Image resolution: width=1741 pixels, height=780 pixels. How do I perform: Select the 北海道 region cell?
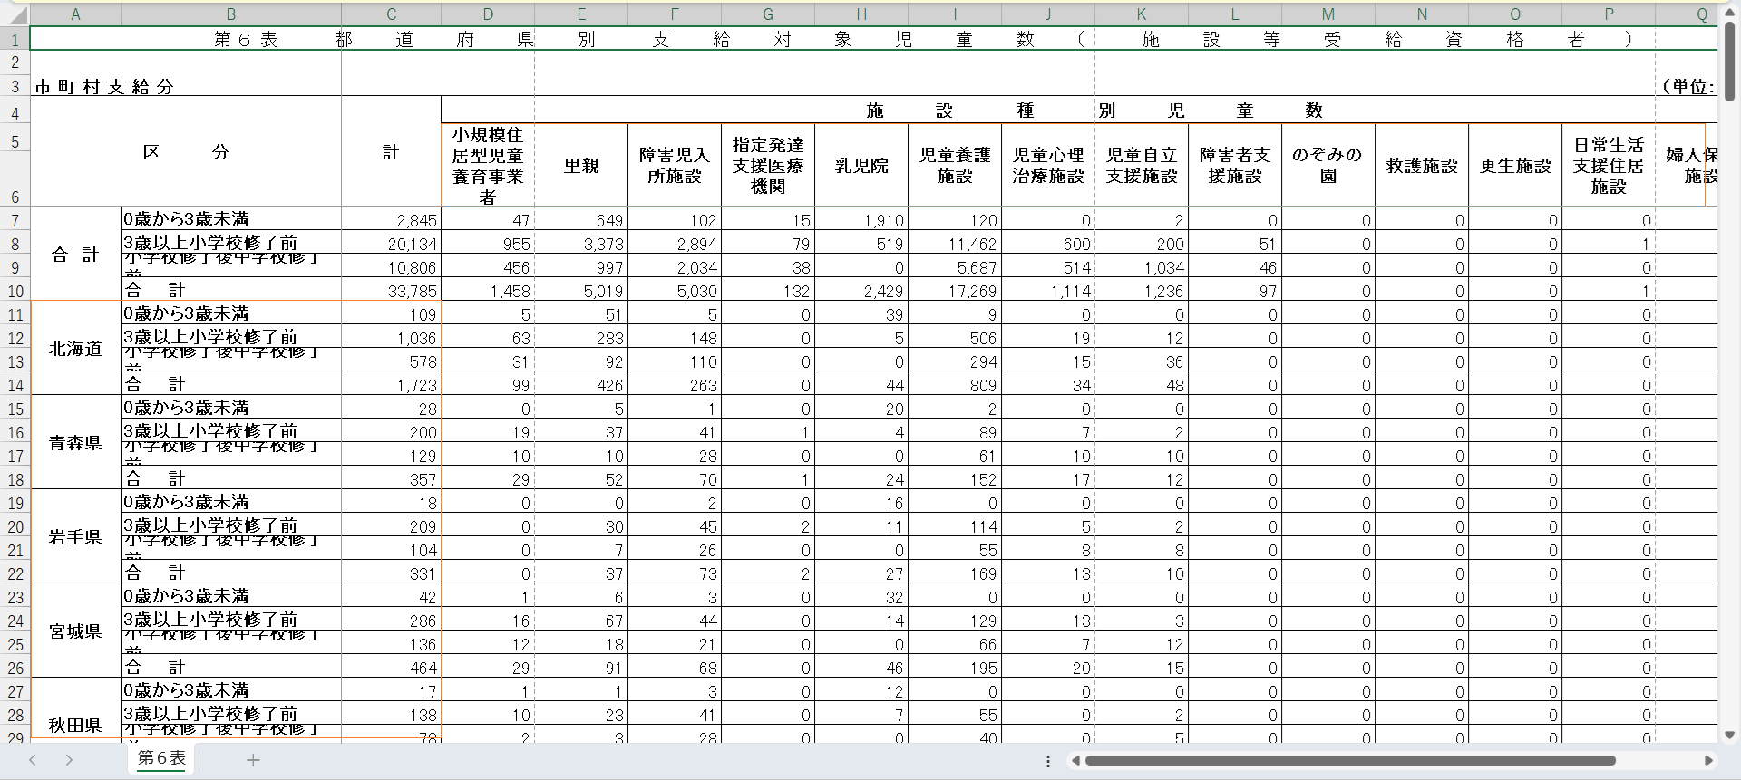(75, 349)
